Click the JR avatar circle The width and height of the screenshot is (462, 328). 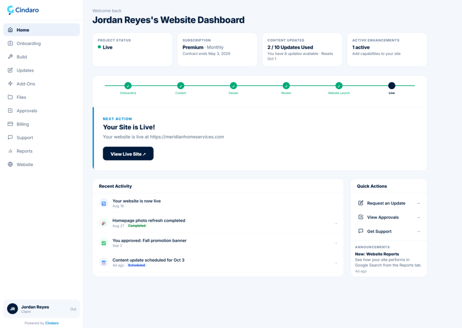(x=12, y=309)
